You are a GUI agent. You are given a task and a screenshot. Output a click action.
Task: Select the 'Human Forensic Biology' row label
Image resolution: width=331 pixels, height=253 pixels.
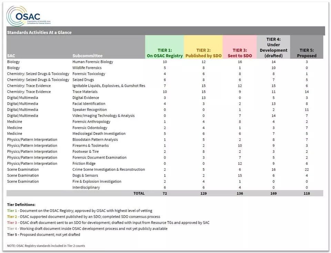click(93, 62)
